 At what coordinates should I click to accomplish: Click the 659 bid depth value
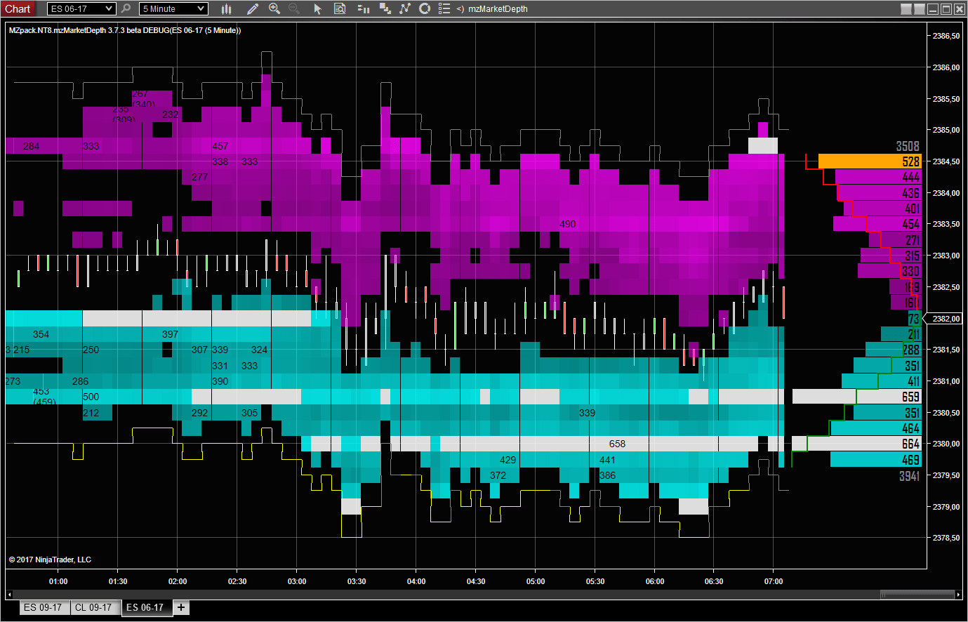pos(910,397)
